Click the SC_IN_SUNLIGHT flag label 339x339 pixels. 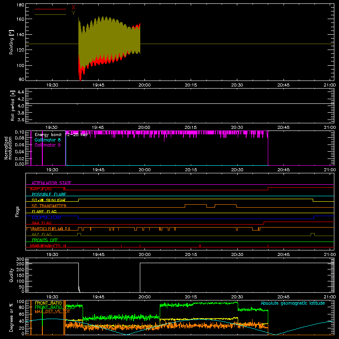point(49,200)
